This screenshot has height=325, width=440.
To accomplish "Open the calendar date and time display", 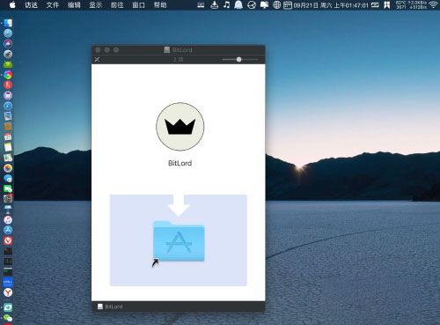I will (326, 5).
